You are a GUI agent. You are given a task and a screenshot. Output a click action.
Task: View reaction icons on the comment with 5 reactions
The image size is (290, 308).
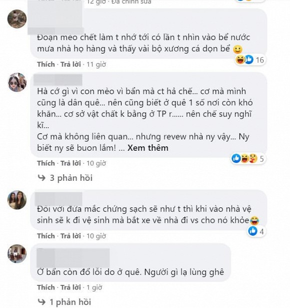click(248, 159)
